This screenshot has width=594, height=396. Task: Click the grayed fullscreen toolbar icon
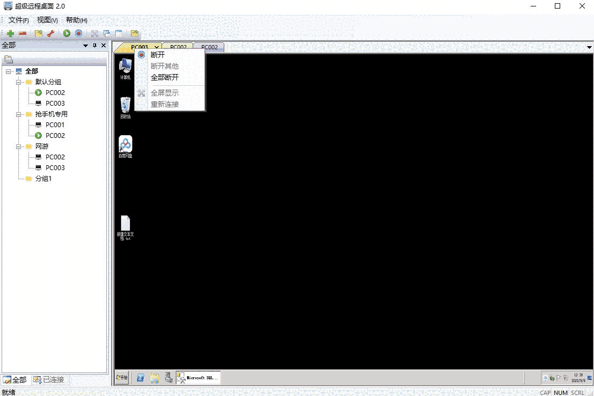pos(94,33)
